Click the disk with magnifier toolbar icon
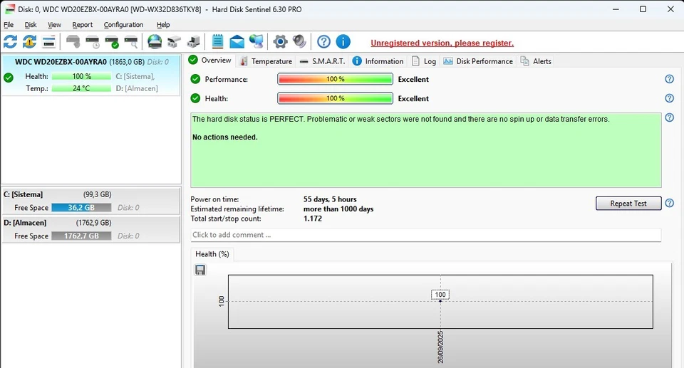Viewport: 684px width, 368px height. point(131,42)
